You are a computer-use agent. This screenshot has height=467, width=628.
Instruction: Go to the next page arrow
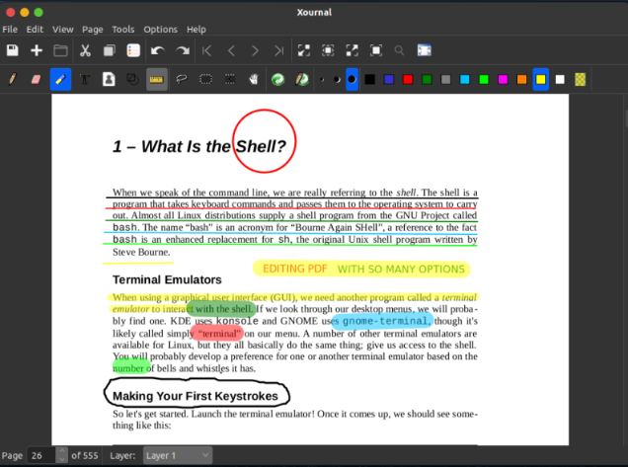[x=255, y=50]
